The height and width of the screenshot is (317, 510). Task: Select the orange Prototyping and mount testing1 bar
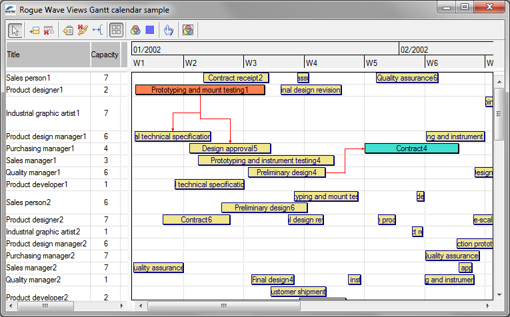click(x=199, y=90)
